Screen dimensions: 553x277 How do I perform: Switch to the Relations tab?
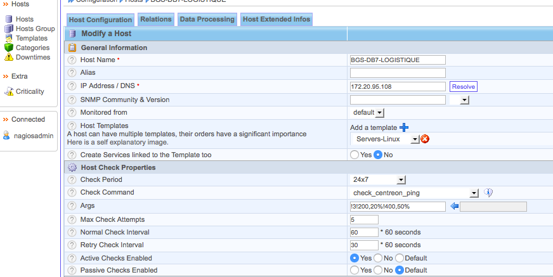pyautogui.click(x=156, y=20)
